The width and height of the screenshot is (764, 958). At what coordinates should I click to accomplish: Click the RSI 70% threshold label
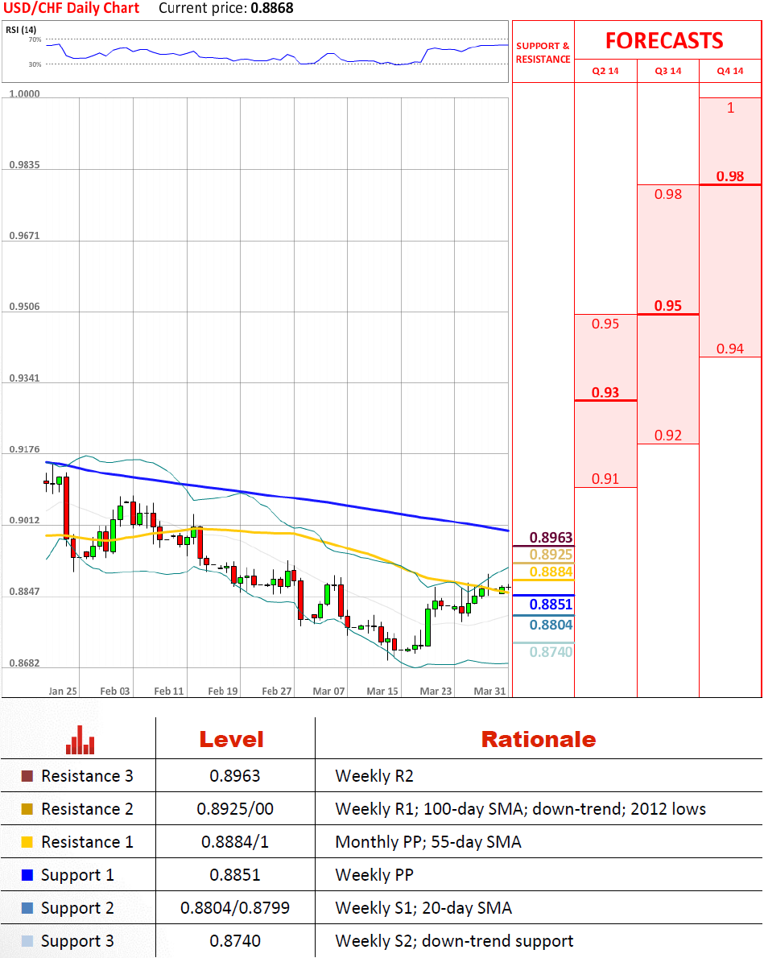coord(35,39)
